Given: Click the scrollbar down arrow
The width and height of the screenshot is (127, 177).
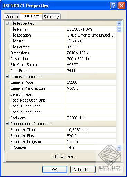Looking at the screenshot, I should point(119,147).
